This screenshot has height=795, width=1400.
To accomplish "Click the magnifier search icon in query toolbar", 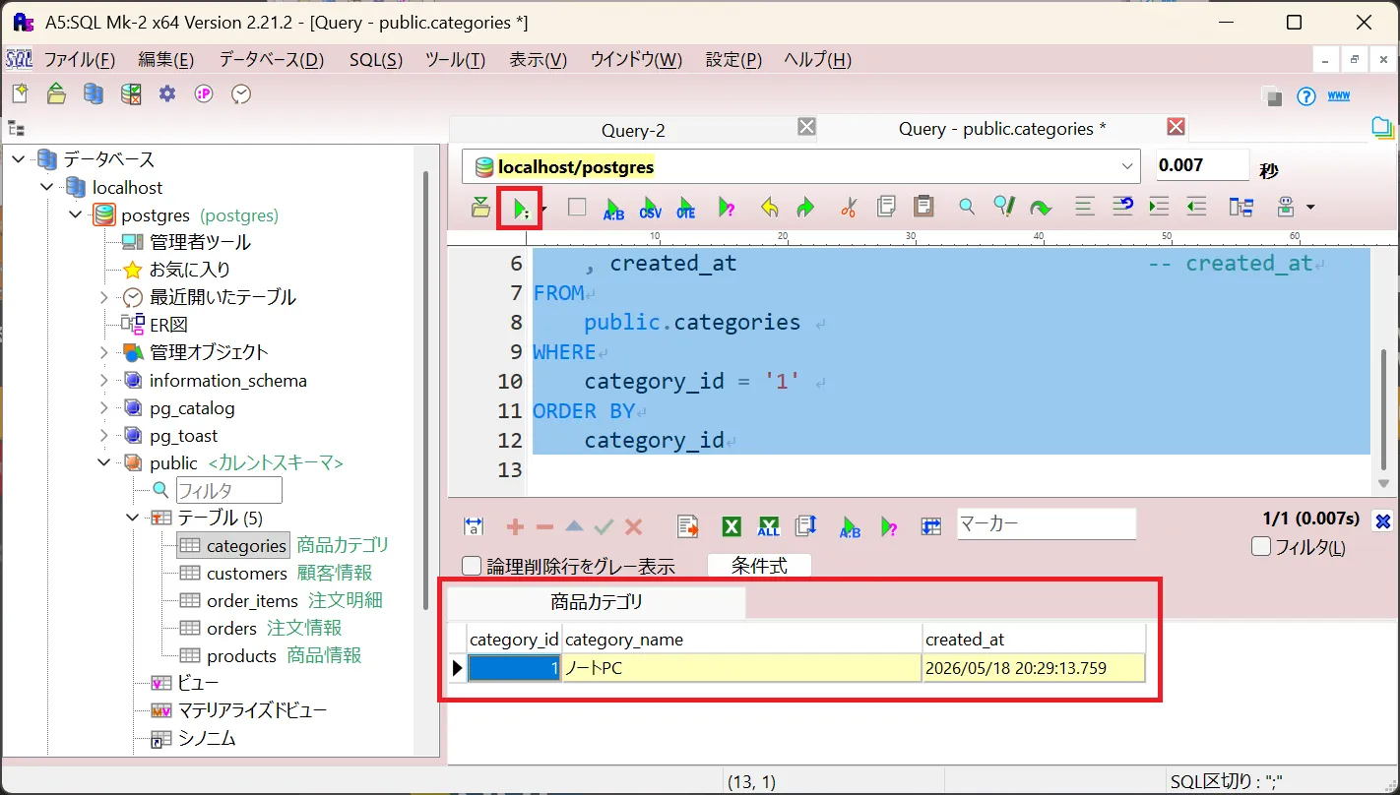I will coord(967,207).
